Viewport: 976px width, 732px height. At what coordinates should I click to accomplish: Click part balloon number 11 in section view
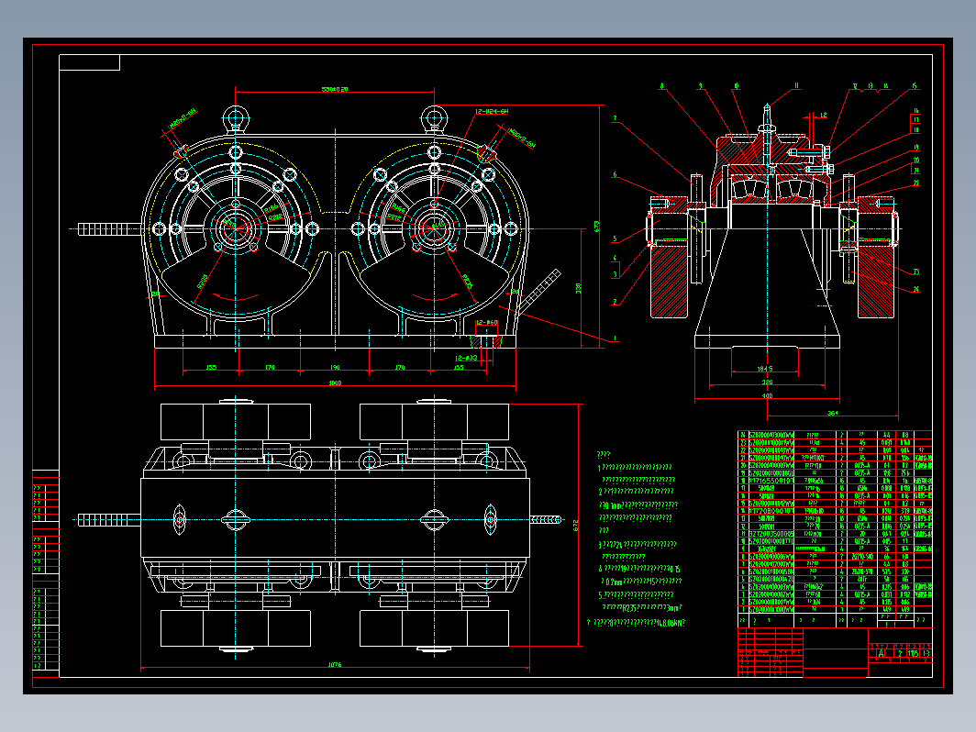tap(796, 86)
